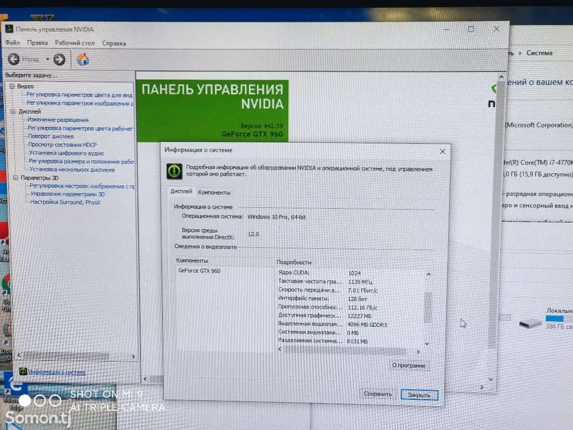Collapse the Параметры 3D tree node
The height and width of the screenshot is (430, 573).
(x=15, y=178)
